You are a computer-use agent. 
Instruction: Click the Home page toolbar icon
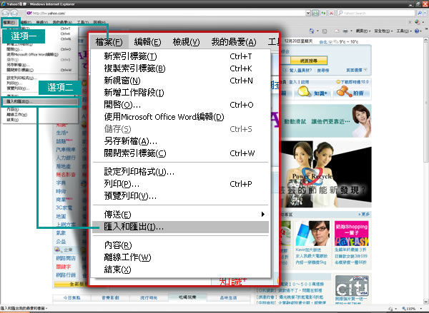[x=311, y=31]
